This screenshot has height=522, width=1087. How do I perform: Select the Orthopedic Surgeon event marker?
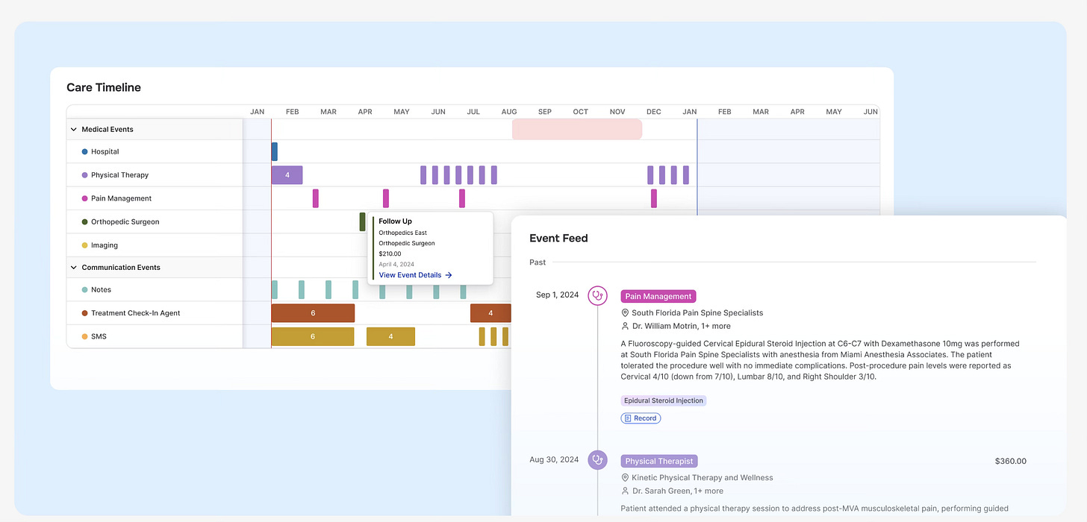click(x=363, y=221)
